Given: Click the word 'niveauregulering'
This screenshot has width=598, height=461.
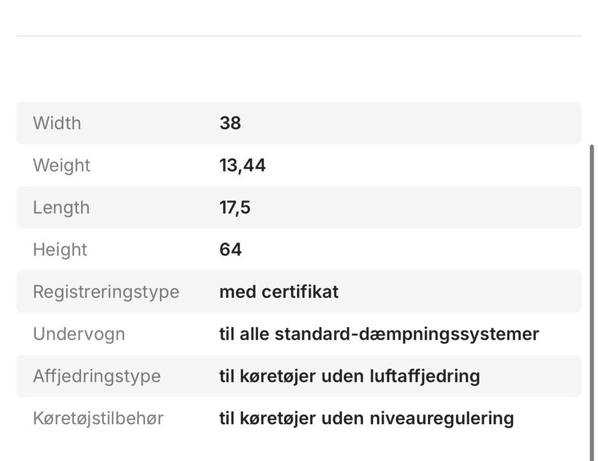Looking at the screenshot, I should tap(442, 418).
